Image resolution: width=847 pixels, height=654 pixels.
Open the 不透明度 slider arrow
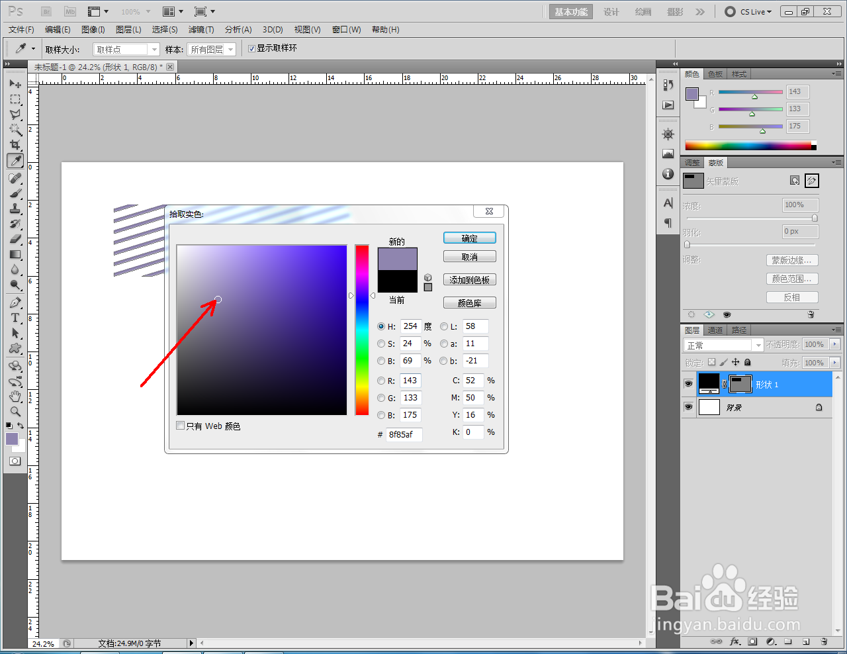pyautogui.click(x=834, y=344)
